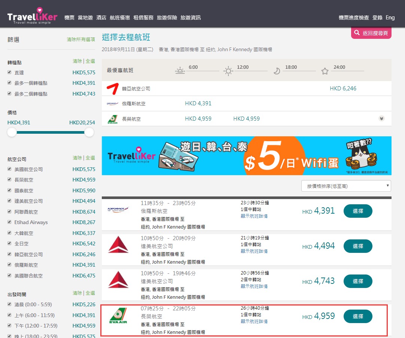Uncheck 長榮航空 airline filter
The height and width of the screenshot is (338, 405).
[9, 179]
